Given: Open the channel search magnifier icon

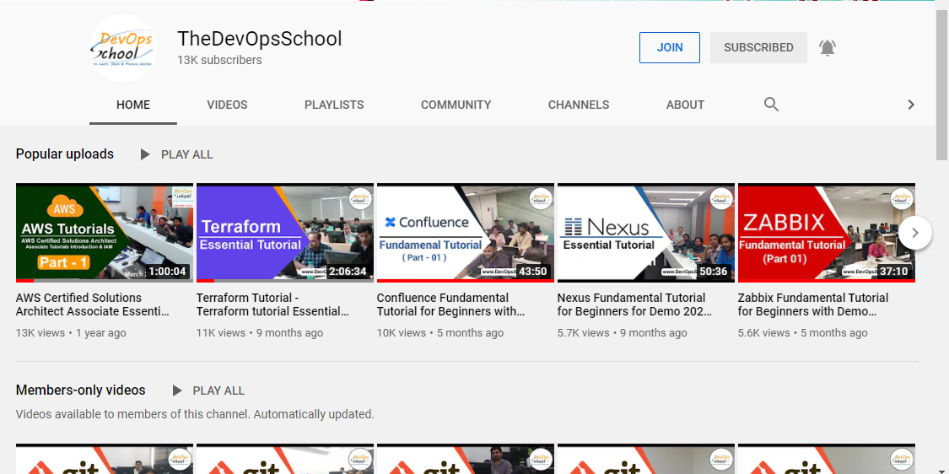Looking at the screenshot, I should (x=771, y=104).
